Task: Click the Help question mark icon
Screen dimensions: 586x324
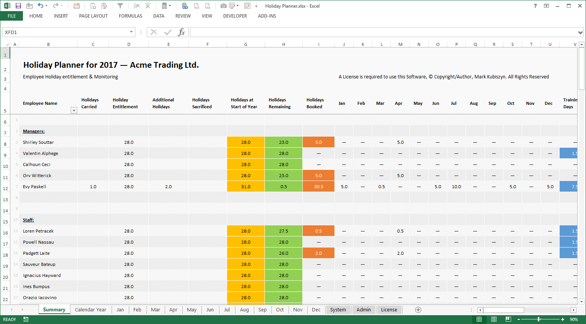Action: (x=535, y=6)
